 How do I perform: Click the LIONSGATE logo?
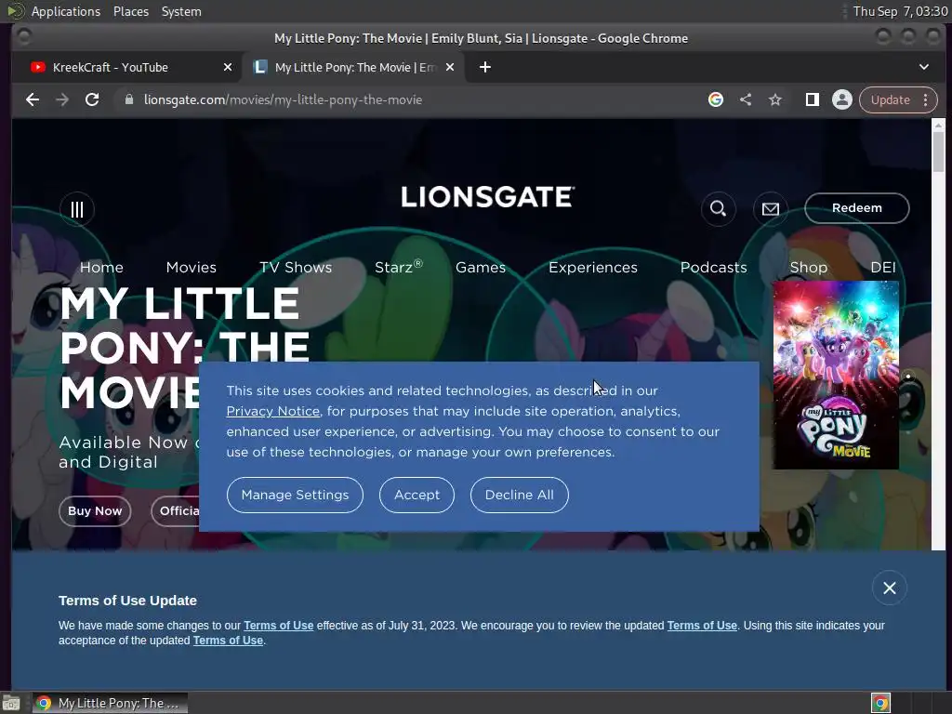(x=487, y=197)
